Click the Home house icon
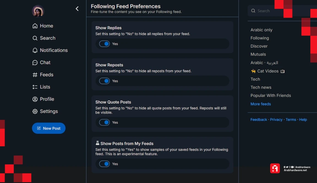The width and height of the screenshot is (317, 183). pyautogui.click(x=35, y=26)
